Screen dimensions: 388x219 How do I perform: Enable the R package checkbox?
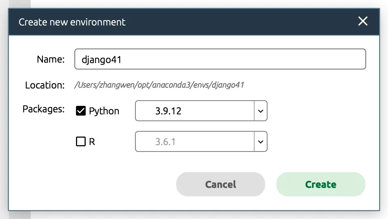[81, 141]
